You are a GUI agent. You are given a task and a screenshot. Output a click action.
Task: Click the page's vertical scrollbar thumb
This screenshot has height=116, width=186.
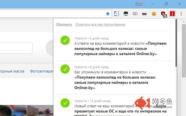[184, 51]
